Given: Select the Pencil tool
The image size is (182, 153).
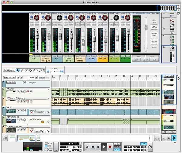Looking at the screenshot, I should point(22,70).
